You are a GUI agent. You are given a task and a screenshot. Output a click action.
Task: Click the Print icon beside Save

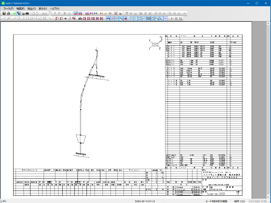[8, 13]
